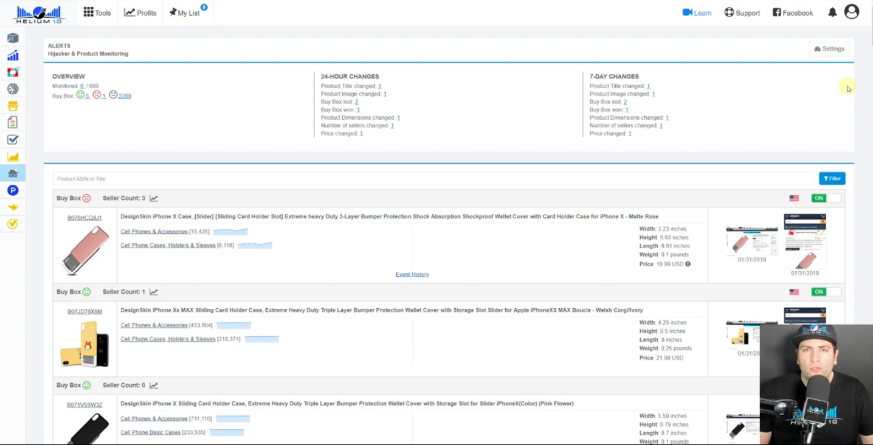The width and height of the screenshot is (873, 445).
Task: Open the Helium 10 logo home icon
Action: click(x=39, y=12)
